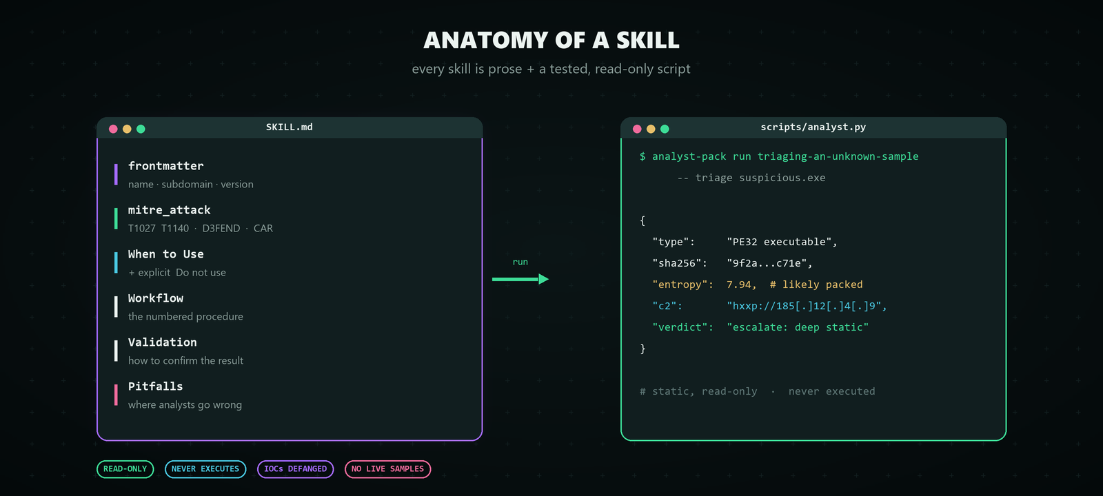Viewport: 1103px width, 496px height.
Task: Click the T1140 technique ID
Action: pos(175,229)
